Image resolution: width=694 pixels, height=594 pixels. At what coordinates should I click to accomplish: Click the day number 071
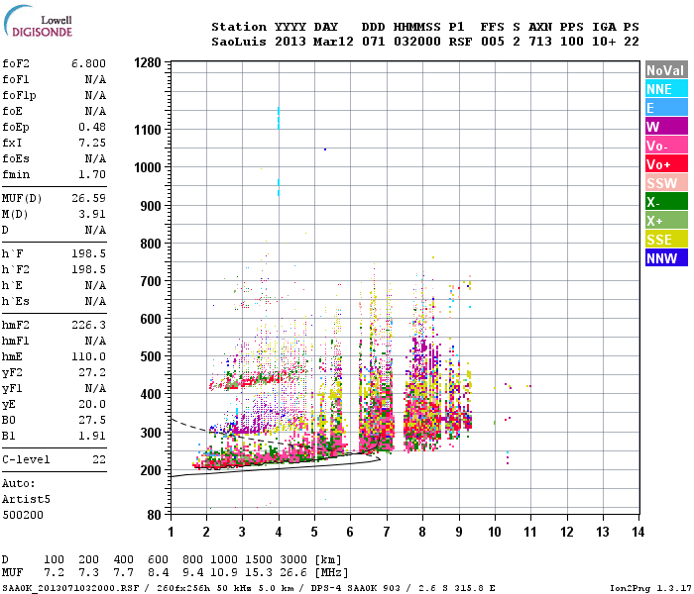[x=373, y=42]
